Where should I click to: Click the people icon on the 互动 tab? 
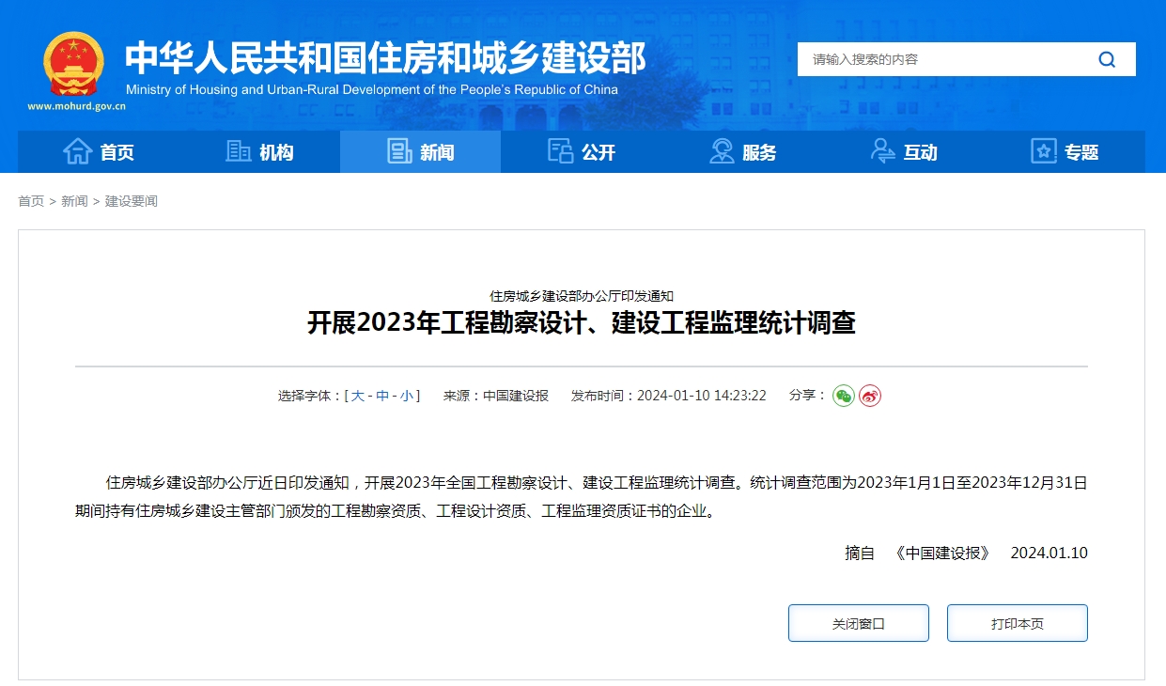881,151
